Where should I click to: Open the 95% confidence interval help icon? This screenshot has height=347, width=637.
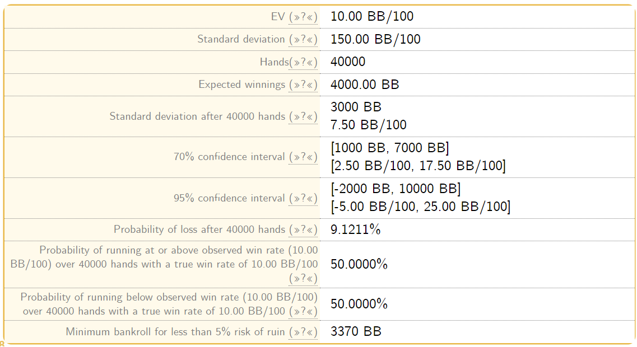303,198
